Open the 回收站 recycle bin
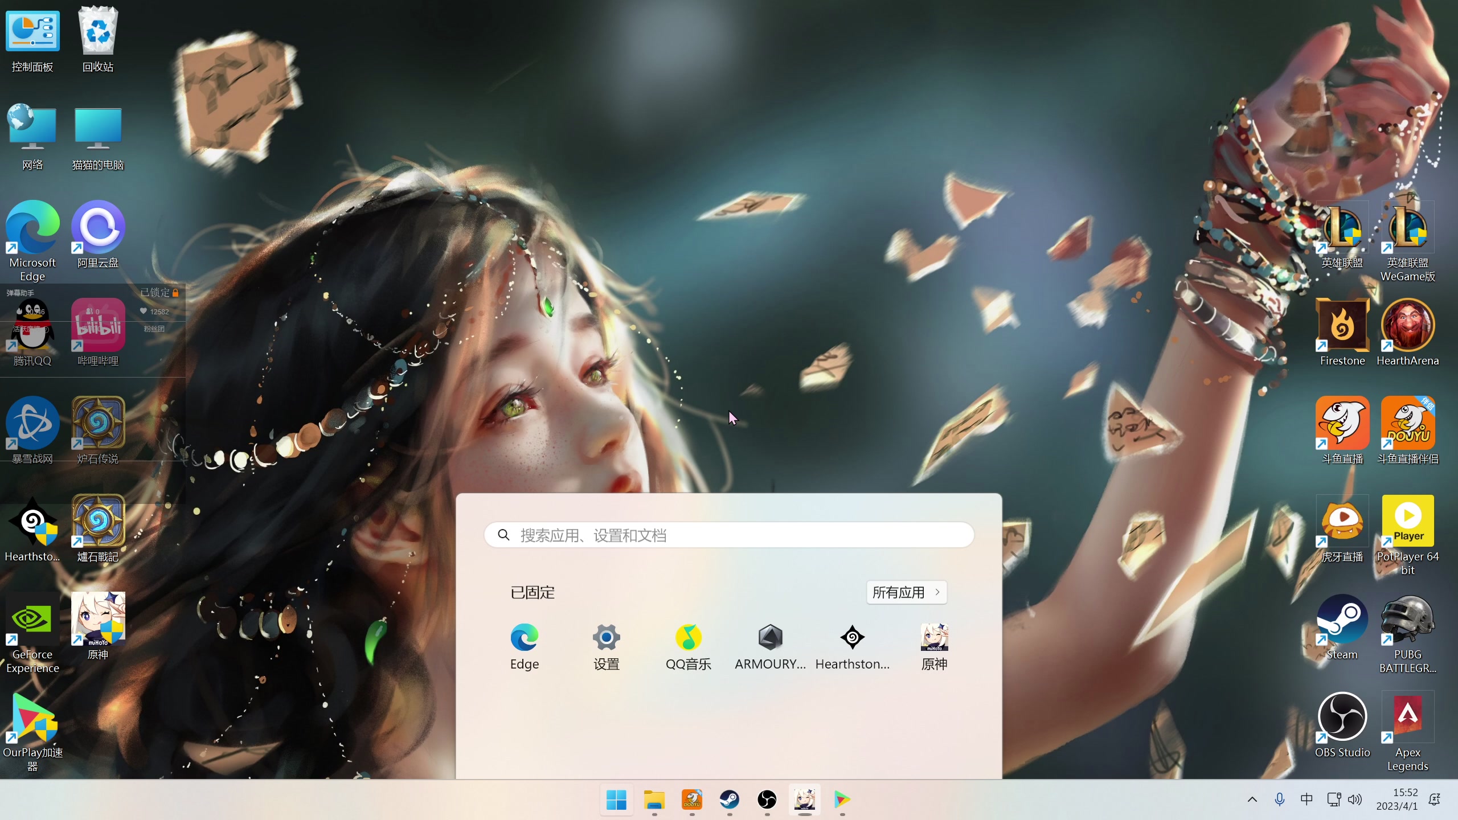This screenshot has height=820, width=1458. pos(98,40)
